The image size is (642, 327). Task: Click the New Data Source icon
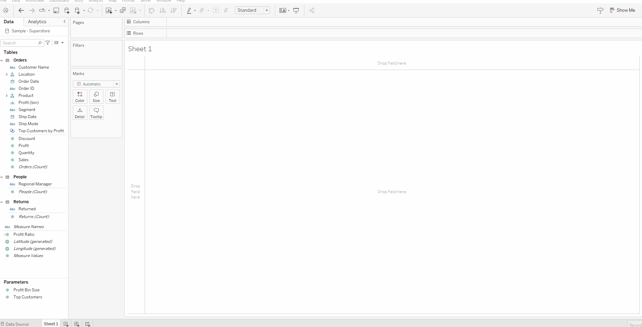click(67, 10)
